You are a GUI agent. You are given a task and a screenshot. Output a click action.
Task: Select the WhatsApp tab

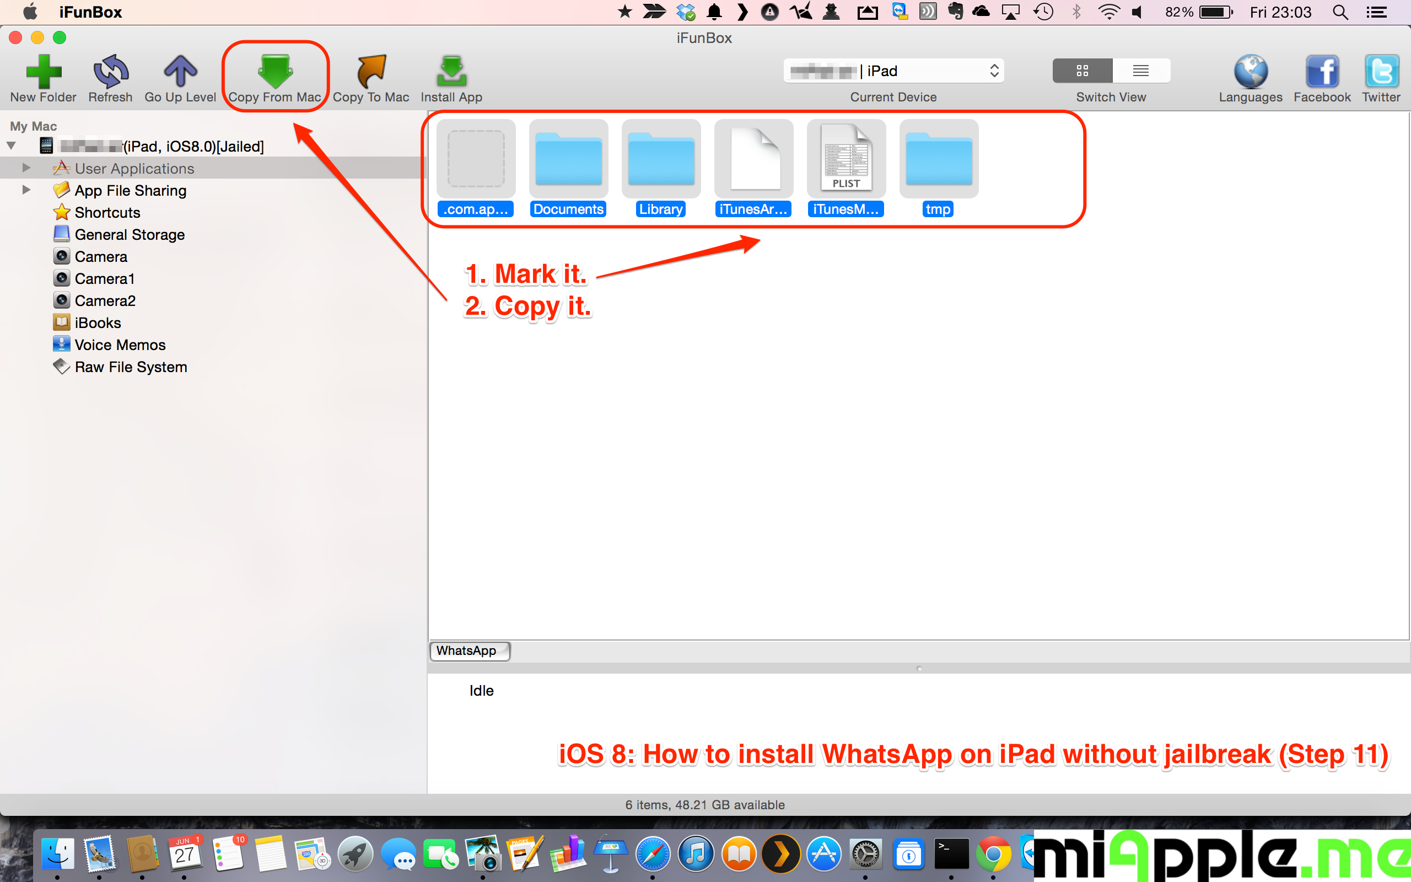469,650
